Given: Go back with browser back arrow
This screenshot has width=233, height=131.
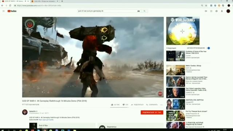Looking at the screenshot, I should (x=2, y=5).
